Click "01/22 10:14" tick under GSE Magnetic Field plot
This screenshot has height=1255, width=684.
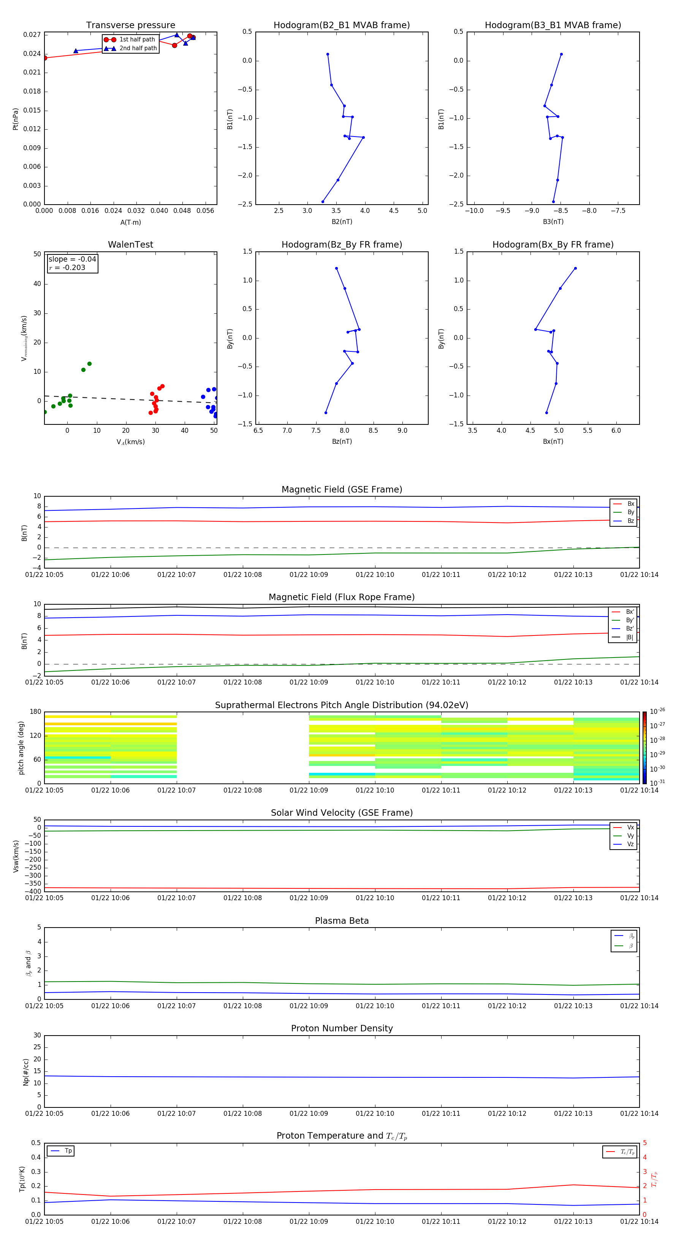click(639, 575)
